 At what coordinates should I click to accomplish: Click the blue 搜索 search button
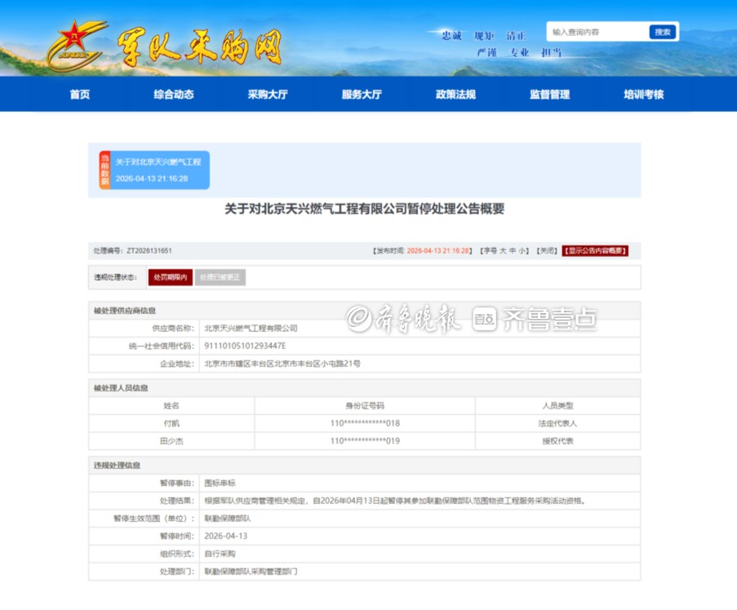coord(663,32)
